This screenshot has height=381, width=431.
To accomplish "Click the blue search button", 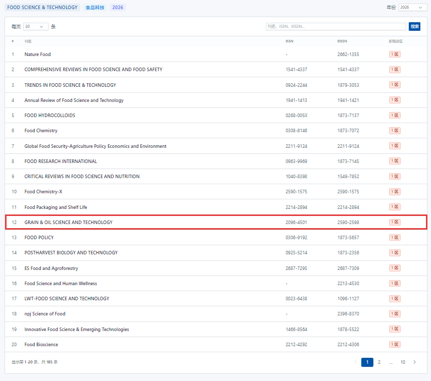I will tap(414, 27).
